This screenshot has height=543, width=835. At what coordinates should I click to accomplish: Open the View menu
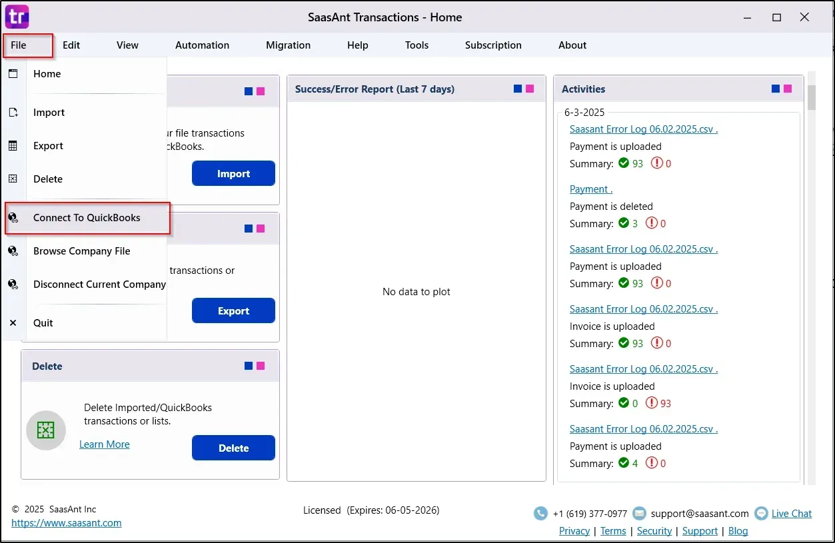coord(127,45)
